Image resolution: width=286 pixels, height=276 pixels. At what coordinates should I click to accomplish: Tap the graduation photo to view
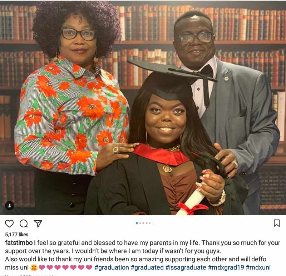143,108
